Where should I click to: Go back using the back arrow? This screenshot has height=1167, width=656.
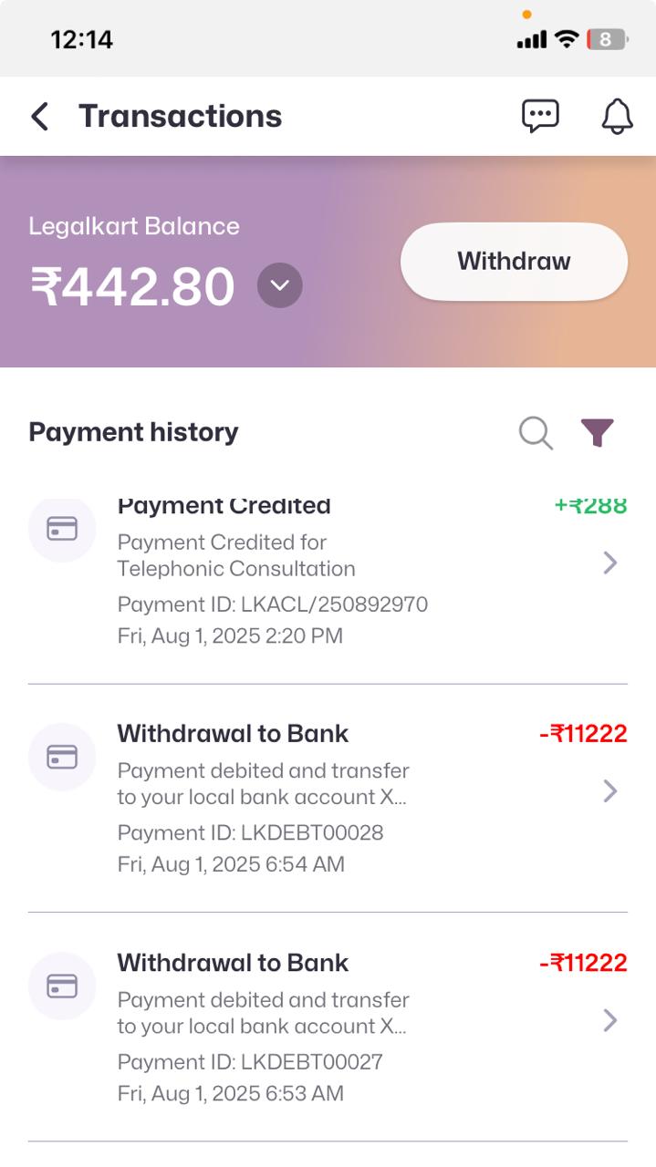(x=39, y=117)
